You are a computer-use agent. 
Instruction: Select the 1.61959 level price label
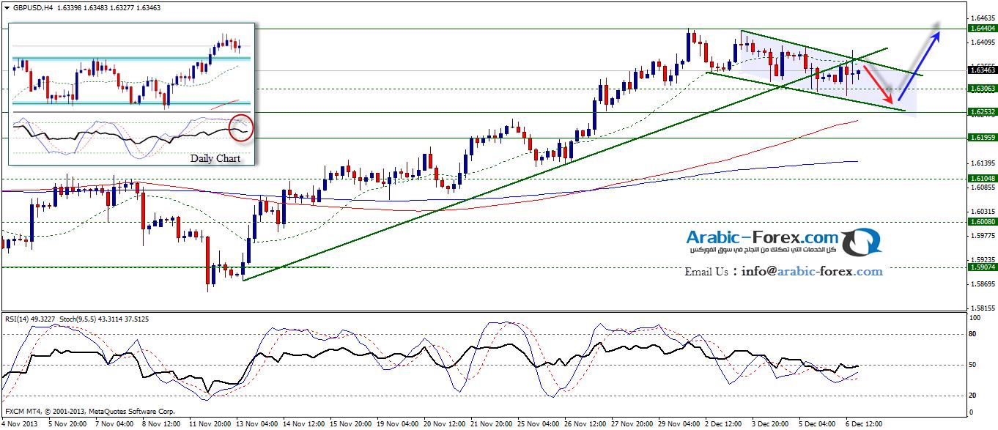[x=981, y=138]
